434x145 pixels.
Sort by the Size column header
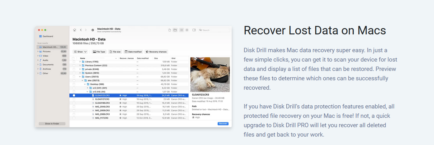pyautogui.click(x=156, y=58)
